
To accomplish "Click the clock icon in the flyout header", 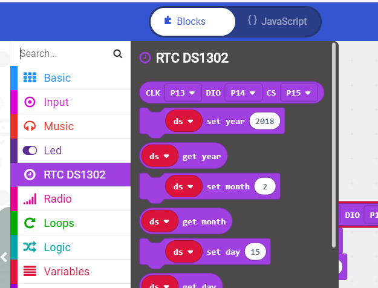I will coord(145,58).
